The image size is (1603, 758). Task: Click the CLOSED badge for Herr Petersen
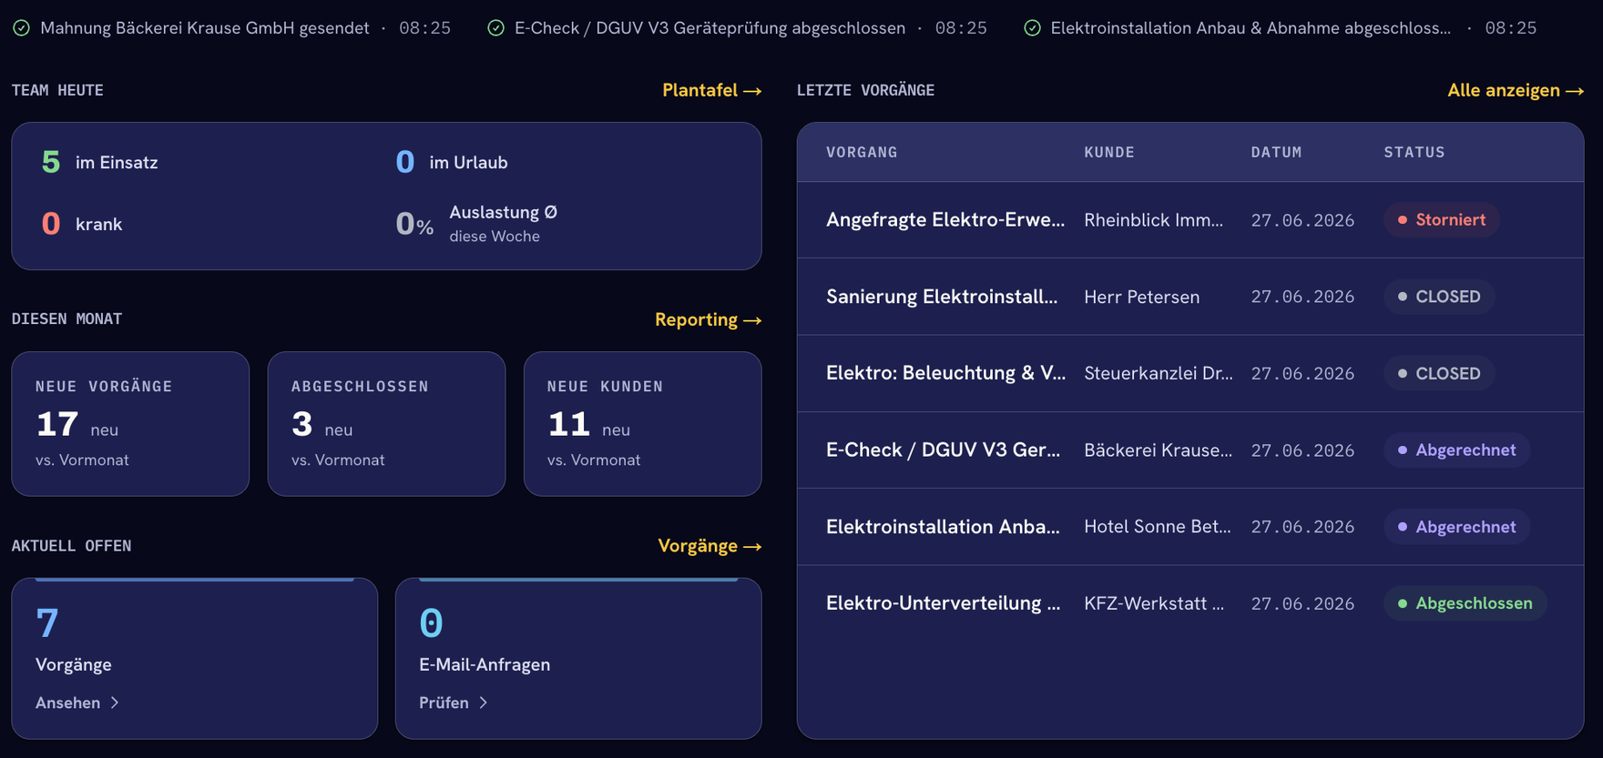coord(1439,297)
